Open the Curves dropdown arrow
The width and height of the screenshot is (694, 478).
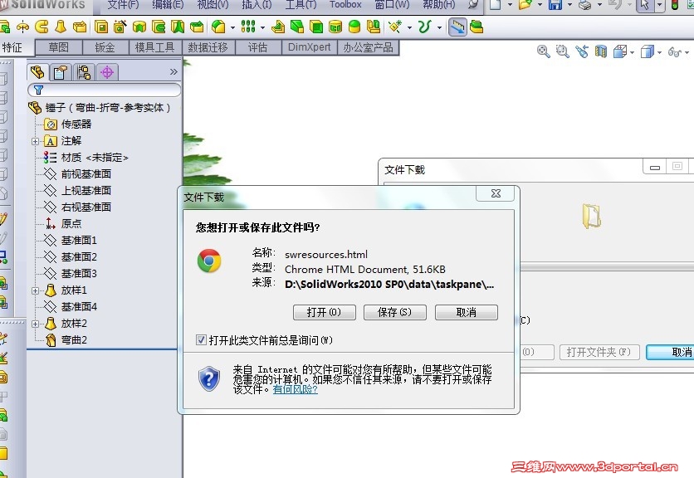click(x=439, y=27)
